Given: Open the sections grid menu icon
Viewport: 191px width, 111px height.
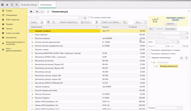Looking at the screenshot, I should click(2, 5).
